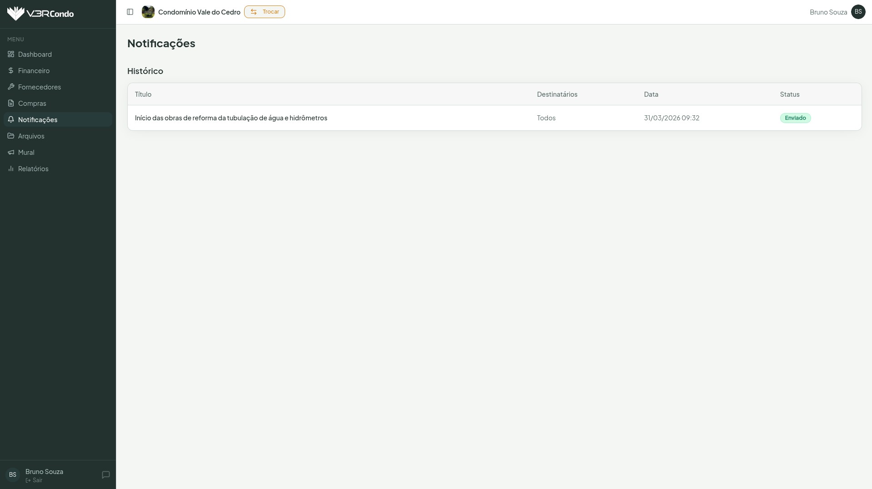Image resolution: width=872 pixels, height=489 pixels.
Task: Open the water pipe renovation notification row
Action: click(x=231, y=118)
